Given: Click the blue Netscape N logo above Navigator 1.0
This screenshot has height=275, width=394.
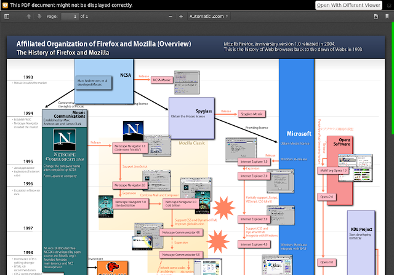Looking at the screenshot, I should coord(133,131).
